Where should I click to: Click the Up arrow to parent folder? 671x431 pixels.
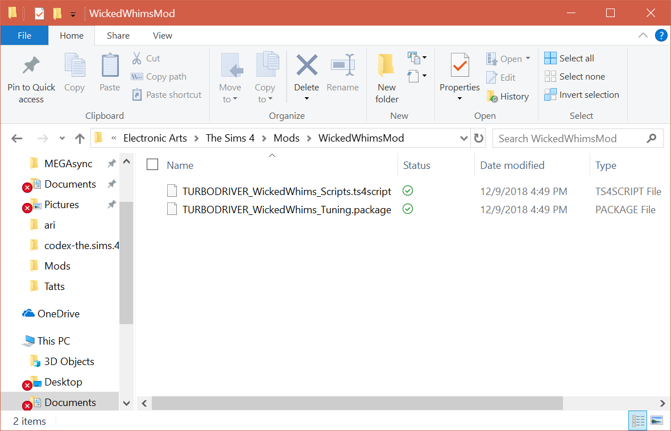coord(80,138)
